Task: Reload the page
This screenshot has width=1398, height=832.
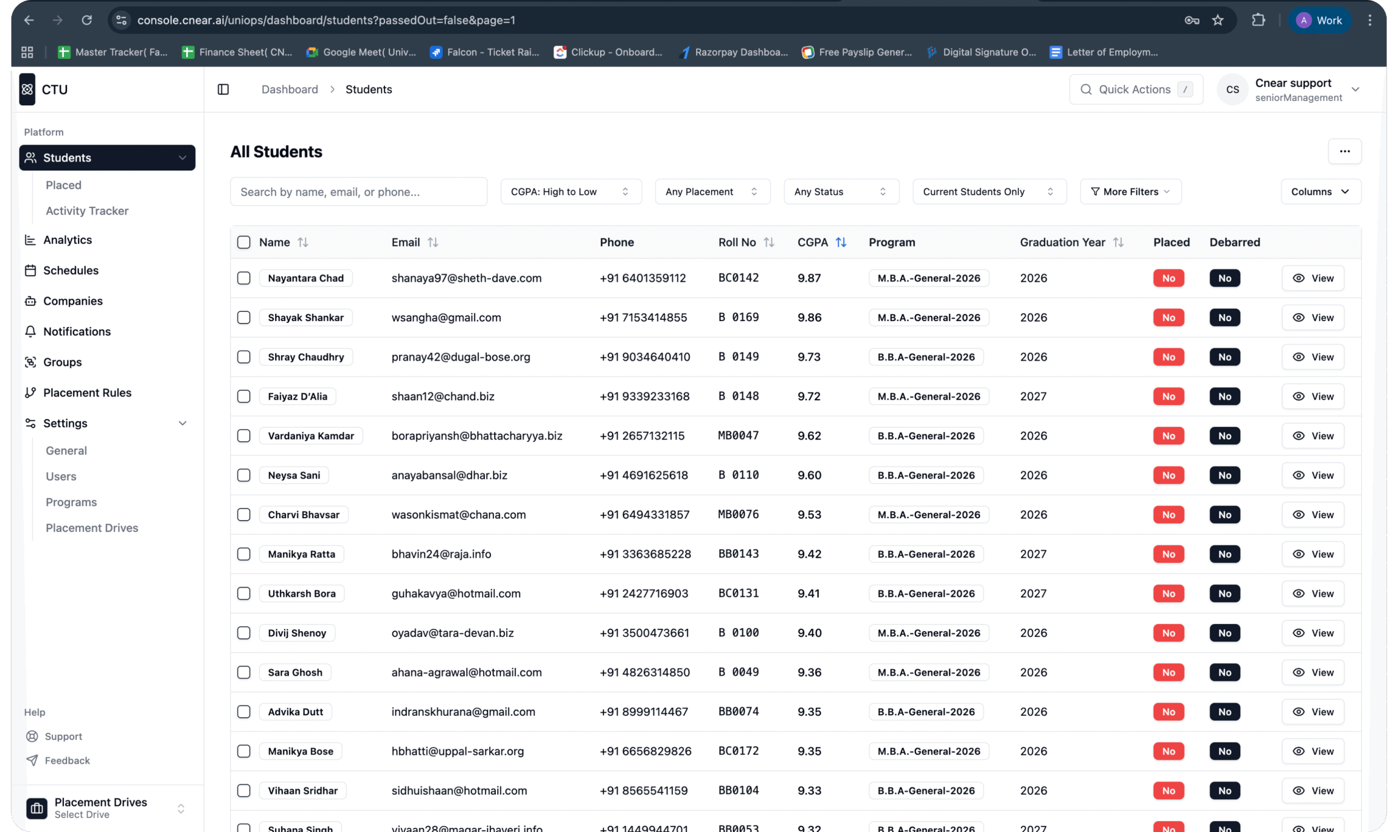Action: pos(86,20)
